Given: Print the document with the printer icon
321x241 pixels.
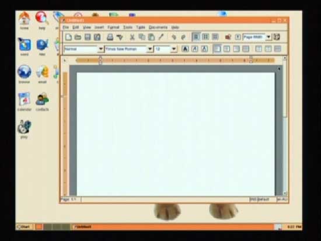Looking at the screenshot, I should tap(110, 37).
